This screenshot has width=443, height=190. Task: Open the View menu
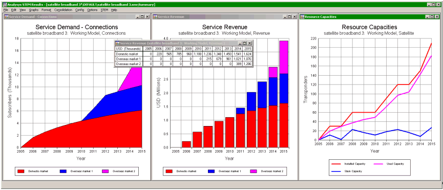pos(23,10)
